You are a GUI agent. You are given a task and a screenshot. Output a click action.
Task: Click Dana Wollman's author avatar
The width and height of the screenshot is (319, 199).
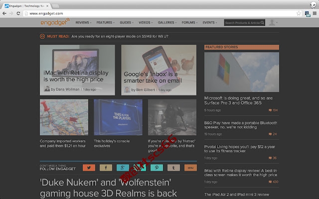pos(47,89)
